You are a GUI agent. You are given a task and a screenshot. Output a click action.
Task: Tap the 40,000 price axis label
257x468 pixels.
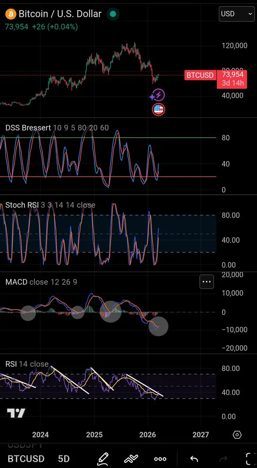pos(232,96)
